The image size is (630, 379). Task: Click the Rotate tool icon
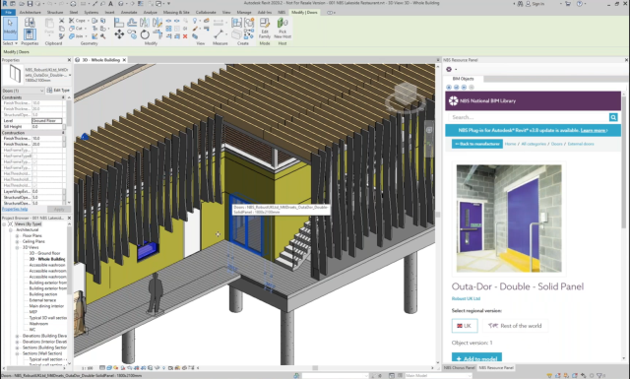pos(145,34)
